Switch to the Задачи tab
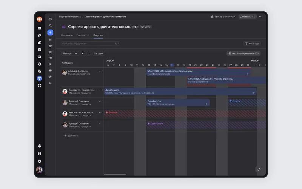The height and width of the screenshot is (189, 302). [x=83, y=36]
